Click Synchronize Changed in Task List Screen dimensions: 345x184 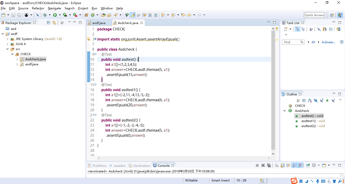pos(338,29)
